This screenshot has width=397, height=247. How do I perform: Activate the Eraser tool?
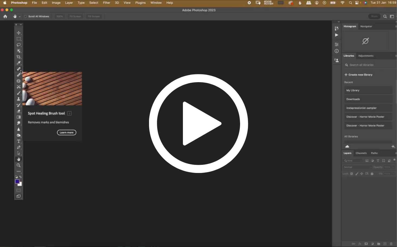click(18, 111)
